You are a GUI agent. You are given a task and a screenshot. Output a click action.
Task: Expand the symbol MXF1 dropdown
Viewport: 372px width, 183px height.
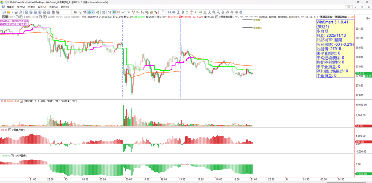(x=17, y=17)
